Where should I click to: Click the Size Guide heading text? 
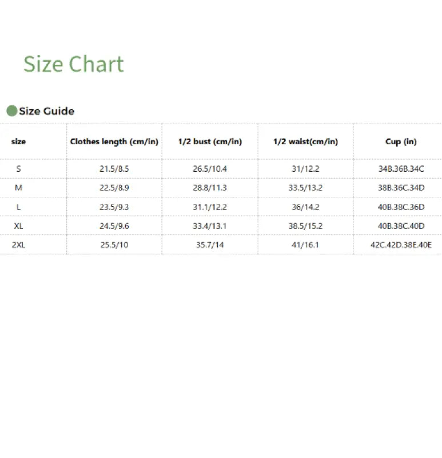[46, 111]
